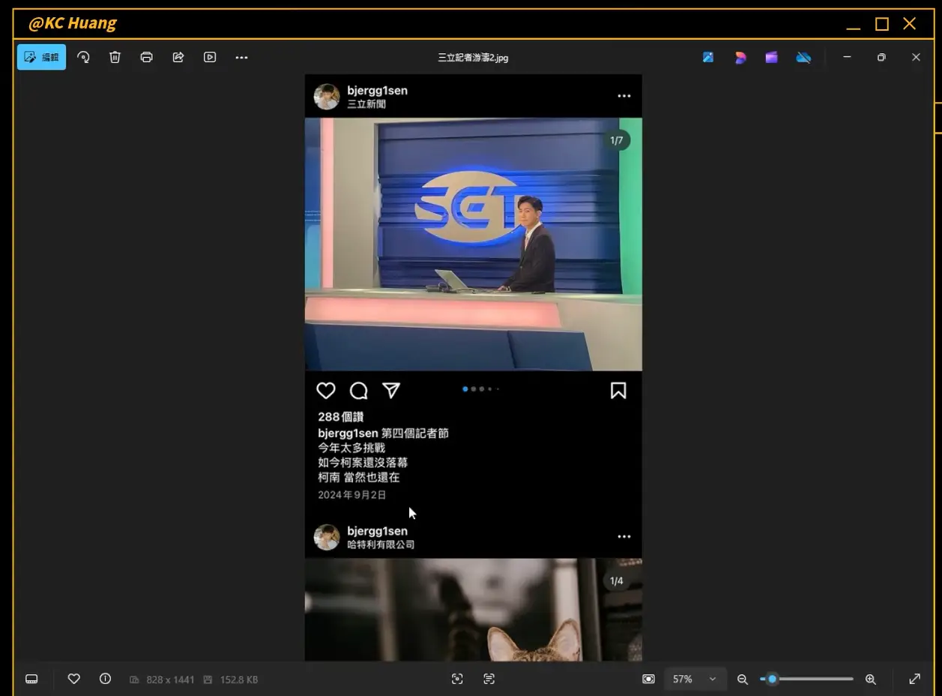Screen dimensions: 942x696
Task: Open the Photos toolbar see-more menu
Action: 241,57
